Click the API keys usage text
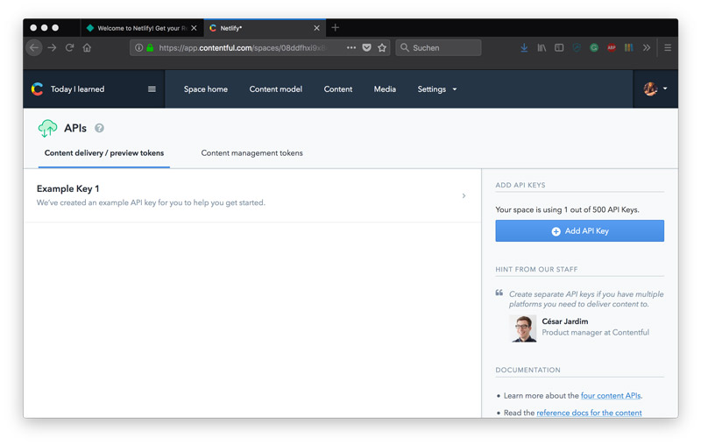Screen dimensions: 701x445 point(567,209)
